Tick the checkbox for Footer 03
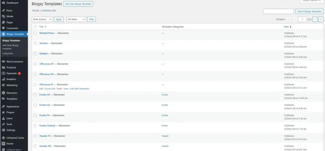Screen dimensions: 325x151 [x=35, y=95]
